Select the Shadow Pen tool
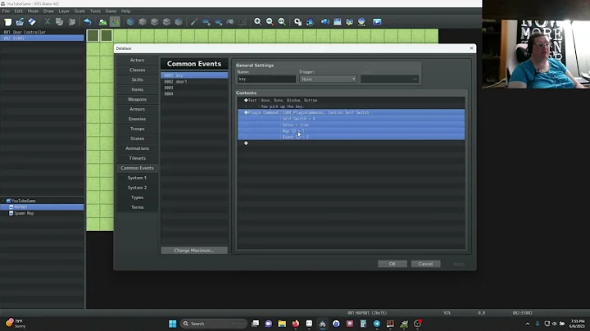This screenshot has height=331, width=590. tap(243, 22)
